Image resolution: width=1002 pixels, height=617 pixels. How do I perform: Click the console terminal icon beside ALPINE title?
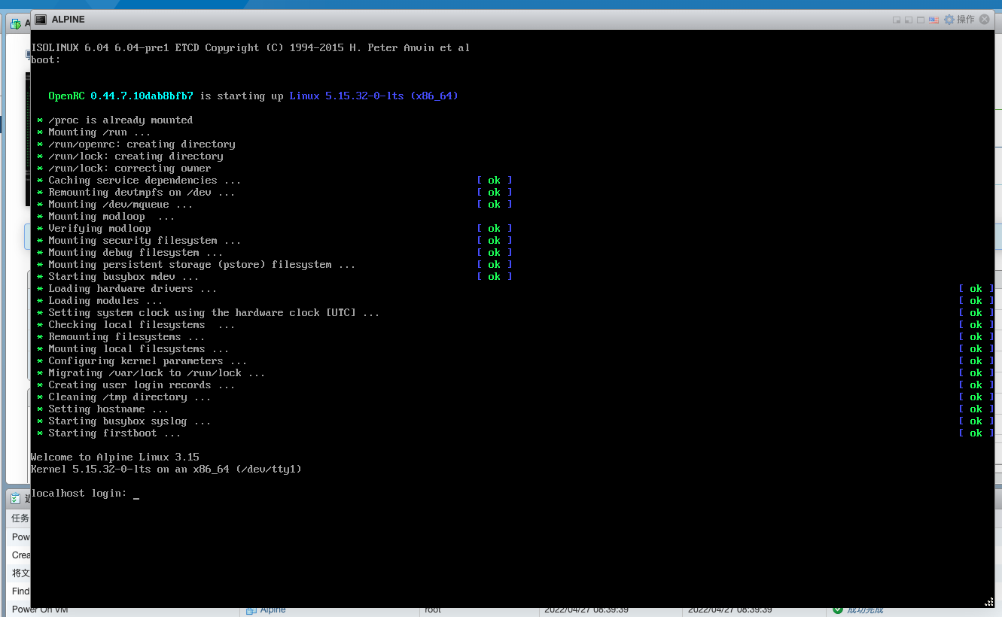tap(41, 20)
